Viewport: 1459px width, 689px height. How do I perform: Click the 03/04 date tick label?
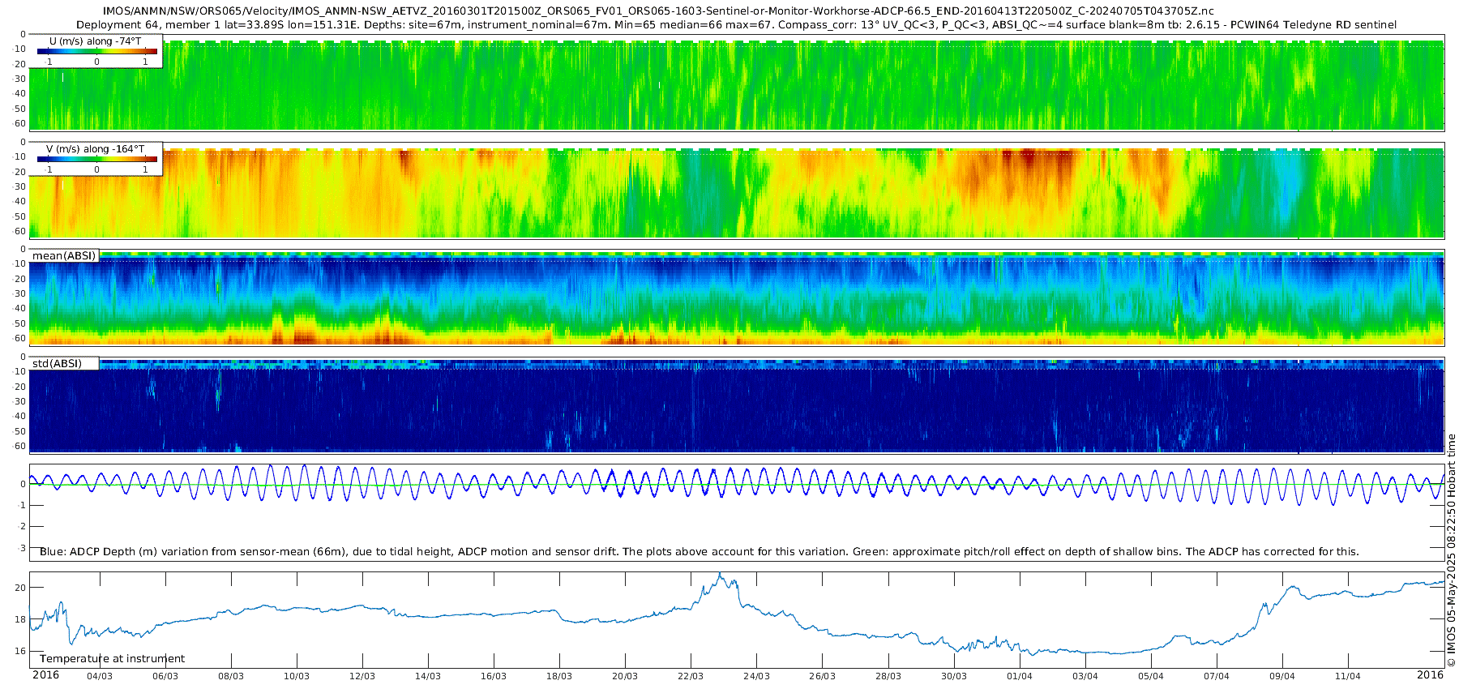(x=1085, y=676)
